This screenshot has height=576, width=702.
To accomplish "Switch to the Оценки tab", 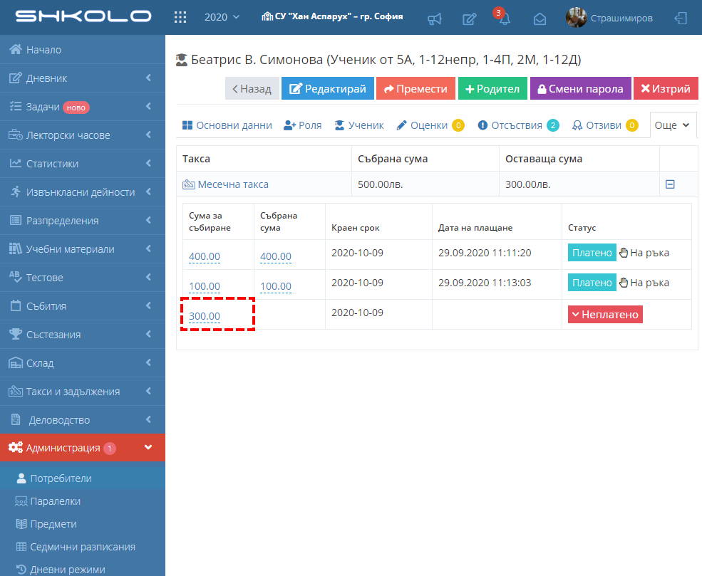I will (430, 125).
